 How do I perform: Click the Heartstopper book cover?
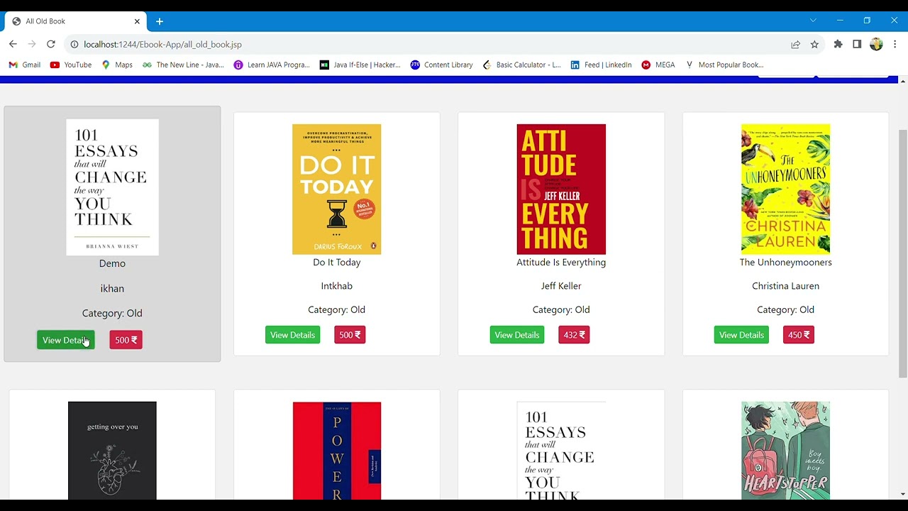(x=785, y=451)
